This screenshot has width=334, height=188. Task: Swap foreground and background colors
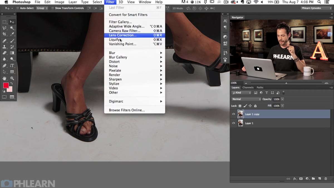12,83
